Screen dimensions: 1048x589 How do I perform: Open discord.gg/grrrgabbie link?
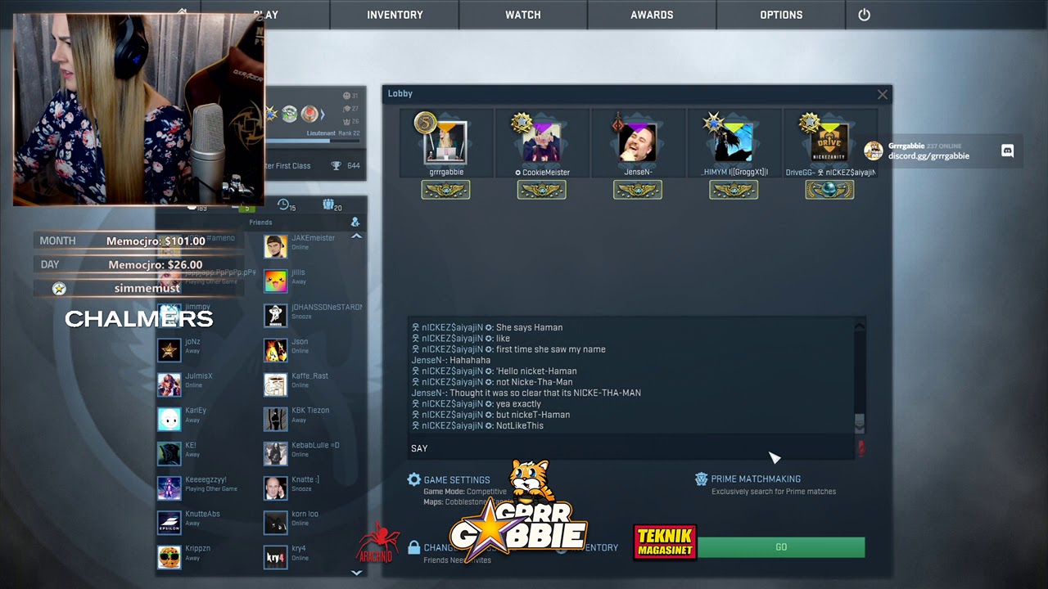click(x=928, y=156)
